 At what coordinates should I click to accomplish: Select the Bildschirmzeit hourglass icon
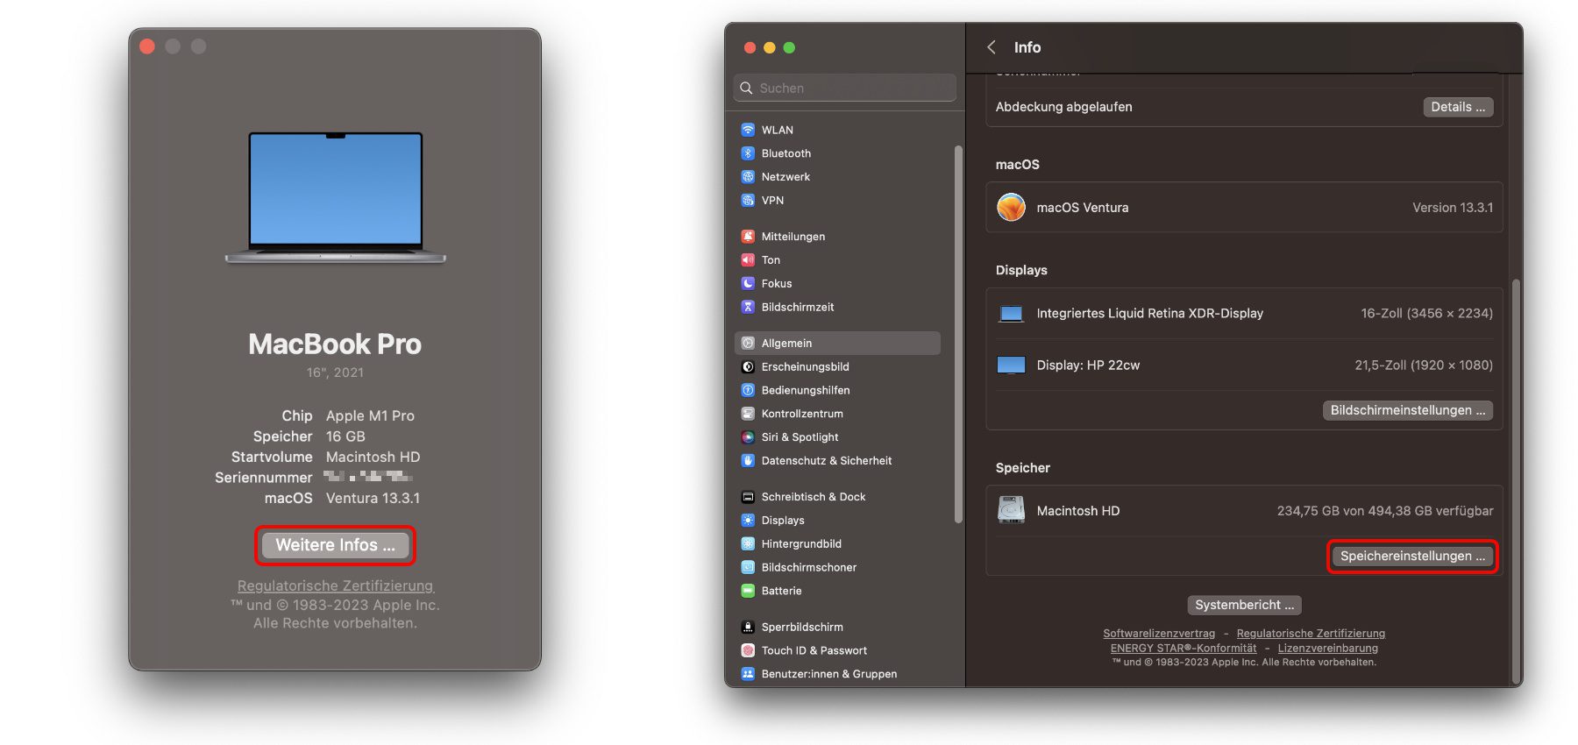(x=748, y=308)
